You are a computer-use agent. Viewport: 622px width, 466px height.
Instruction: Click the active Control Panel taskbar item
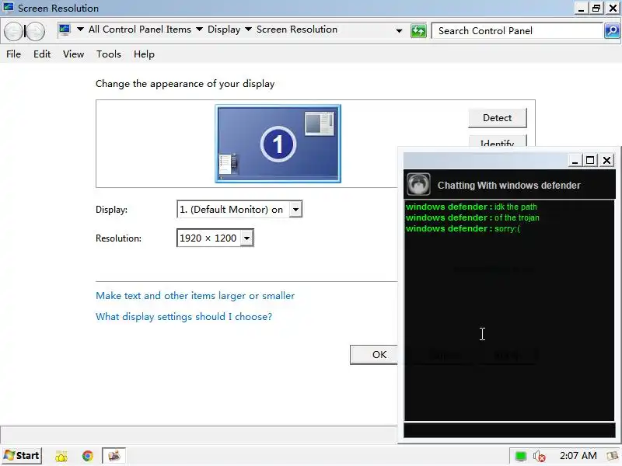coord(114,456)
